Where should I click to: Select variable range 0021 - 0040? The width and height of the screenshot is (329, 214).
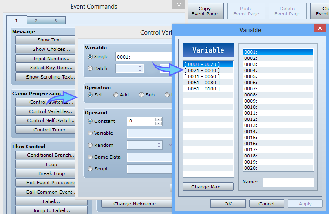click(202, 70)
